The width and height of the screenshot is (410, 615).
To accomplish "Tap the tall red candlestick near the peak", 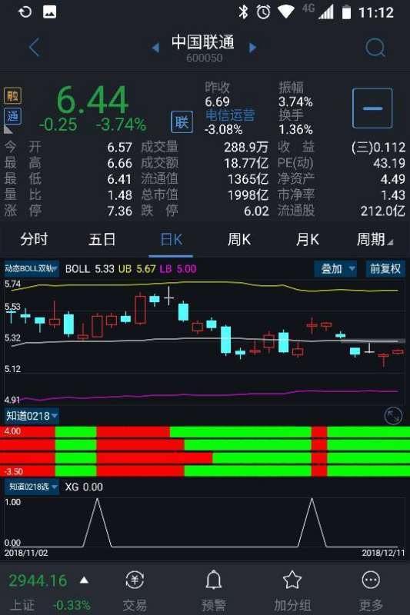I will [140, 310].
